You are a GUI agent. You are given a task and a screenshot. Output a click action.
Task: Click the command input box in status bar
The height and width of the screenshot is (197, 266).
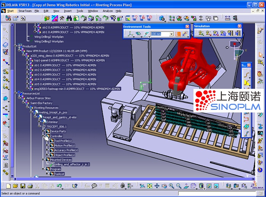pos(217,193)
